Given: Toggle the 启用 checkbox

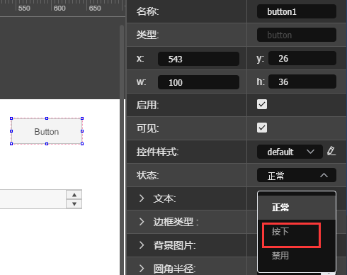Looking at the screenshot, I should tap(262, 104).
